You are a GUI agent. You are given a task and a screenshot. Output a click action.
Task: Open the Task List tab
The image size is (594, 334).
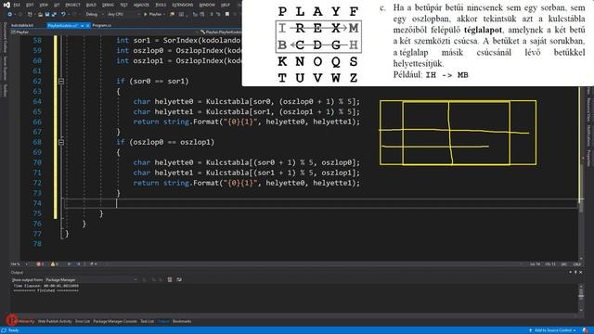147,321
